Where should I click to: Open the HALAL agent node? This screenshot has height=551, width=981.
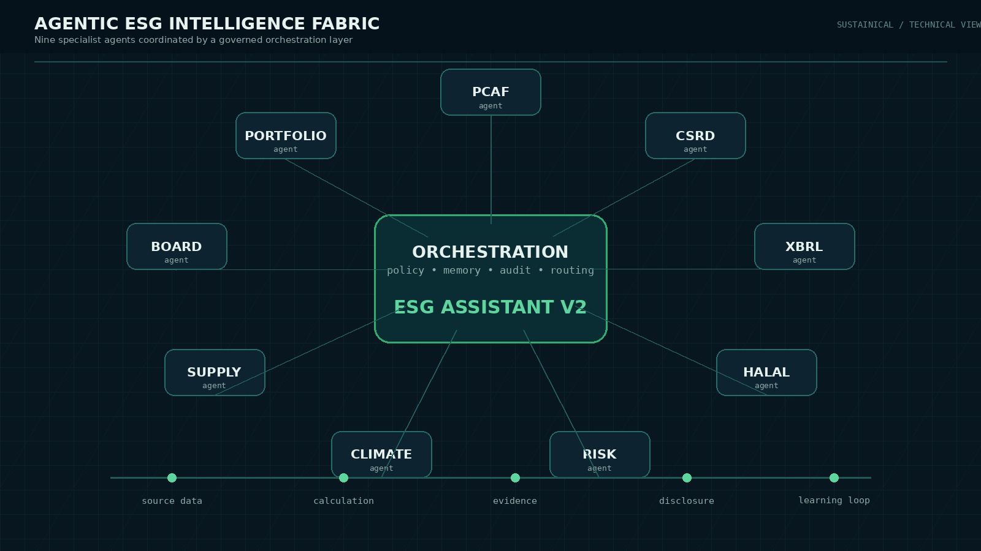tap(766, 372)
